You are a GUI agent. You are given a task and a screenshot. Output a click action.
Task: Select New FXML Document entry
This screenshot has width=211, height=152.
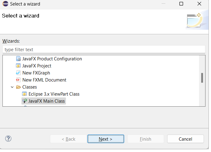coord(44,80)
